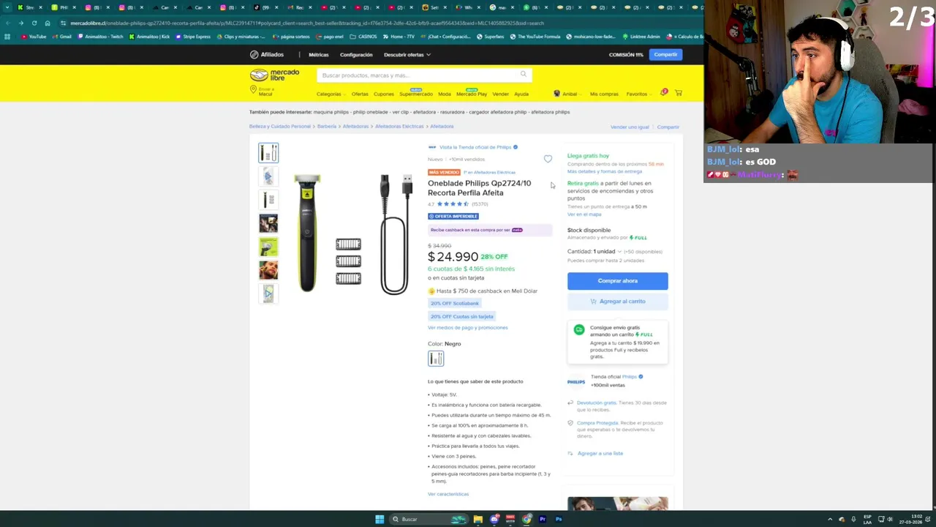This screenshot has width=936, height=527.
Task: Click Barbería breadcrumb
Action: point(327,126)
